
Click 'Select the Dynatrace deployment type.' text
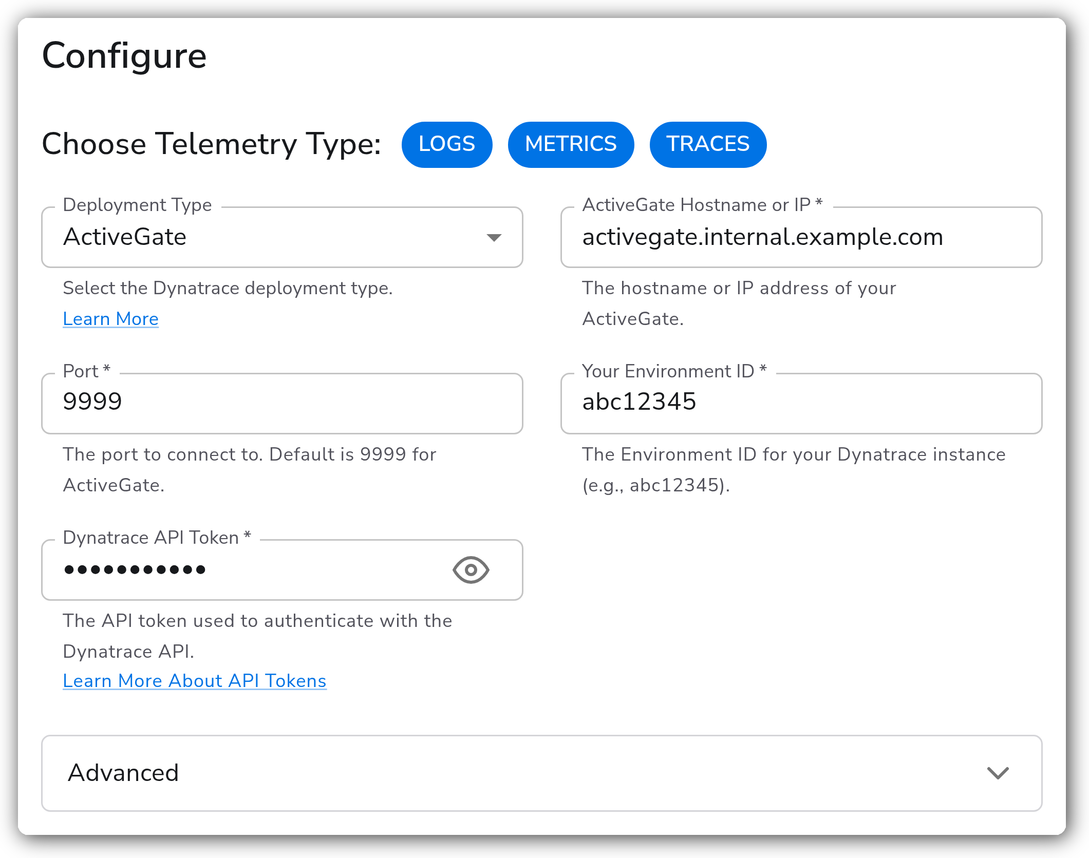pos(228,289)
